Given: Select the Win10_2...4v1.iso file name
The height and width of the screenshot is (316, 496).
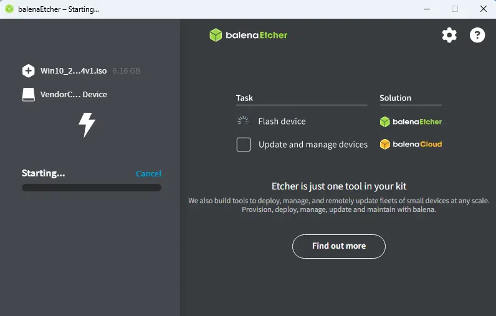Looking at the screenshot, I should click(74, 71).
